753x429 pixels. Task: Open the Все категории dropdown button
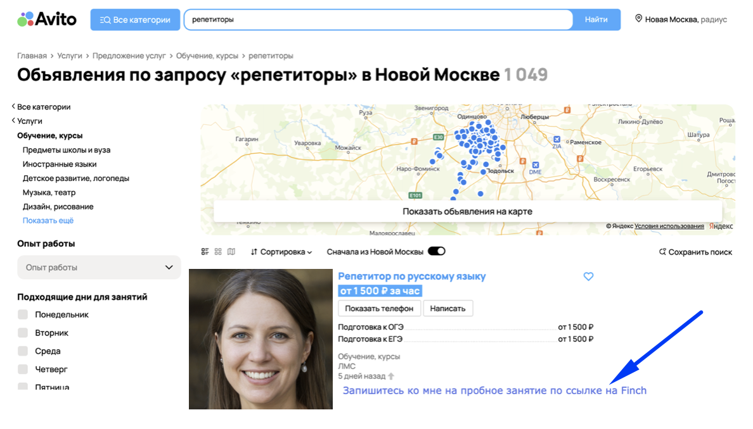135,20
